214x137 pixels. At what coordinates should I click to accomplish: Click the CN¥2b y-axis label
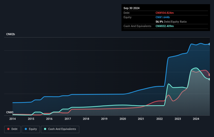[10, 34]
